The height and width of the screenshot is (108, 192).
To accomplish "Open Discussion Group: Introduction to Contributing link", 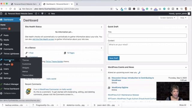I will (x=133, y=79).
